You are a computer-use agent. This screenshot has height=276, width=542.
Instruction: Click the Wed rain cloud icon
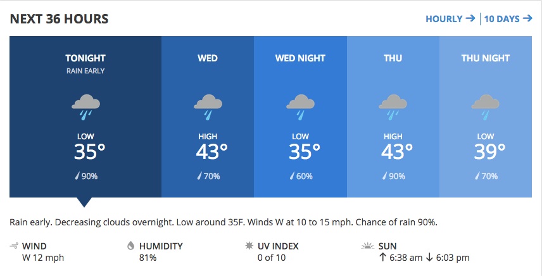[208, 107]
